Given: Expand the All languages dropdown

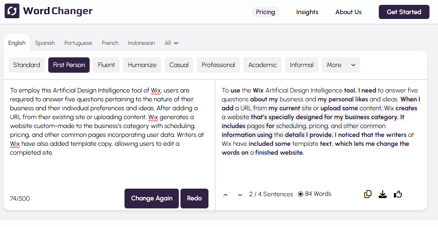Looking at the screenshot, I should tap(171, 43).
